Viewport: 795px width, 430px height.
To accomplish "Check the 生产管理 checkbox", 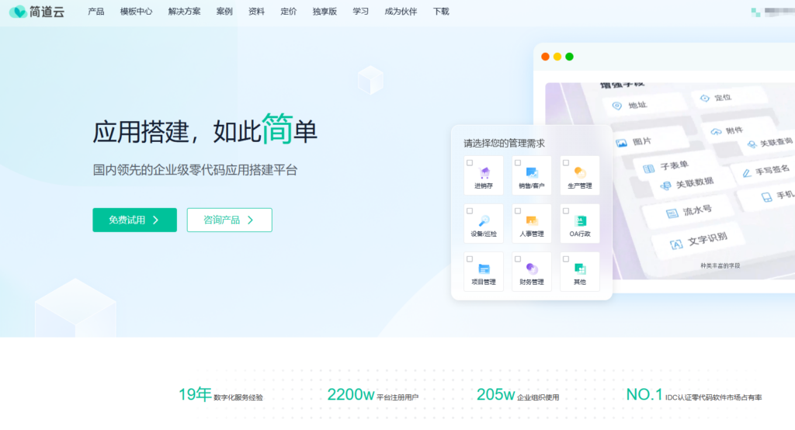I will pyautogui.click(x=566, y=163).
